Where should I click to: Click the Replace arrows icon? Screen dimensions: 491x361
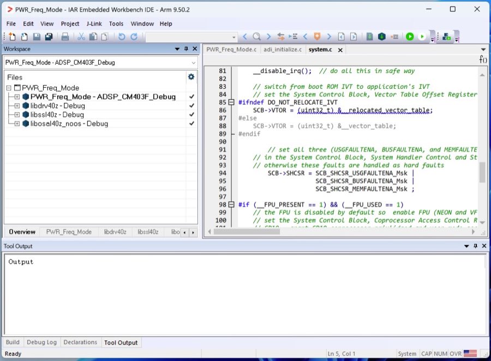tap(281, 37)
